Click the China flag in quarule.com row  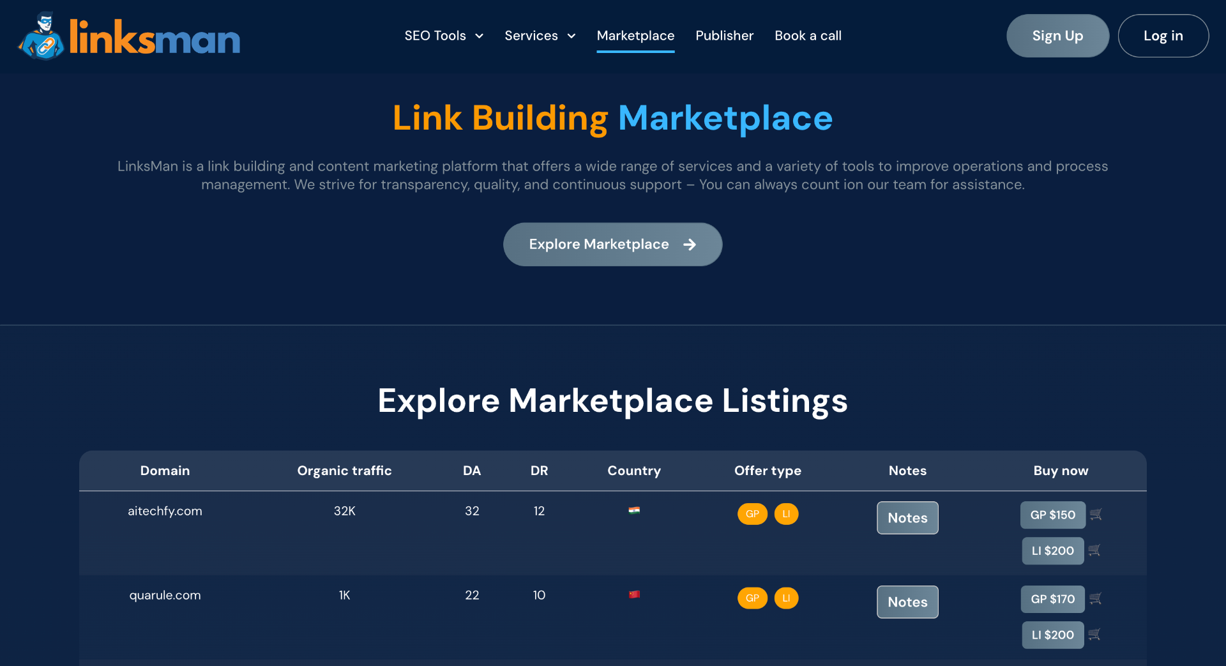click(x=634, y=594)
